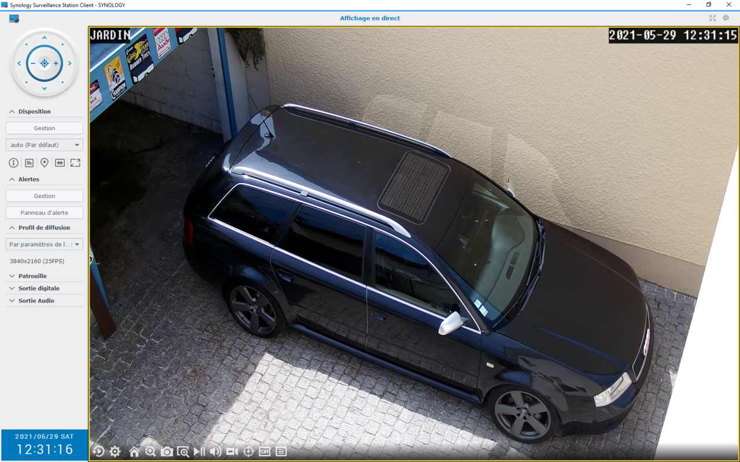
Task: Select the snapshot camera icon
Action: coord(167,452)
